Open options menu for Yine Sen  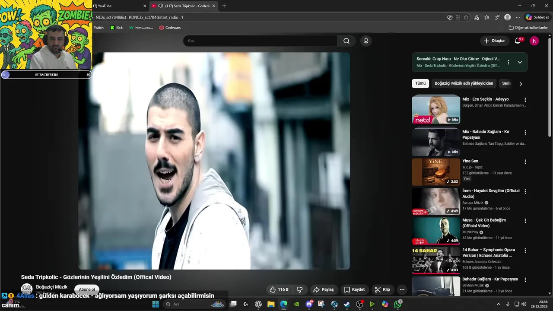click(x=525, y=162)
